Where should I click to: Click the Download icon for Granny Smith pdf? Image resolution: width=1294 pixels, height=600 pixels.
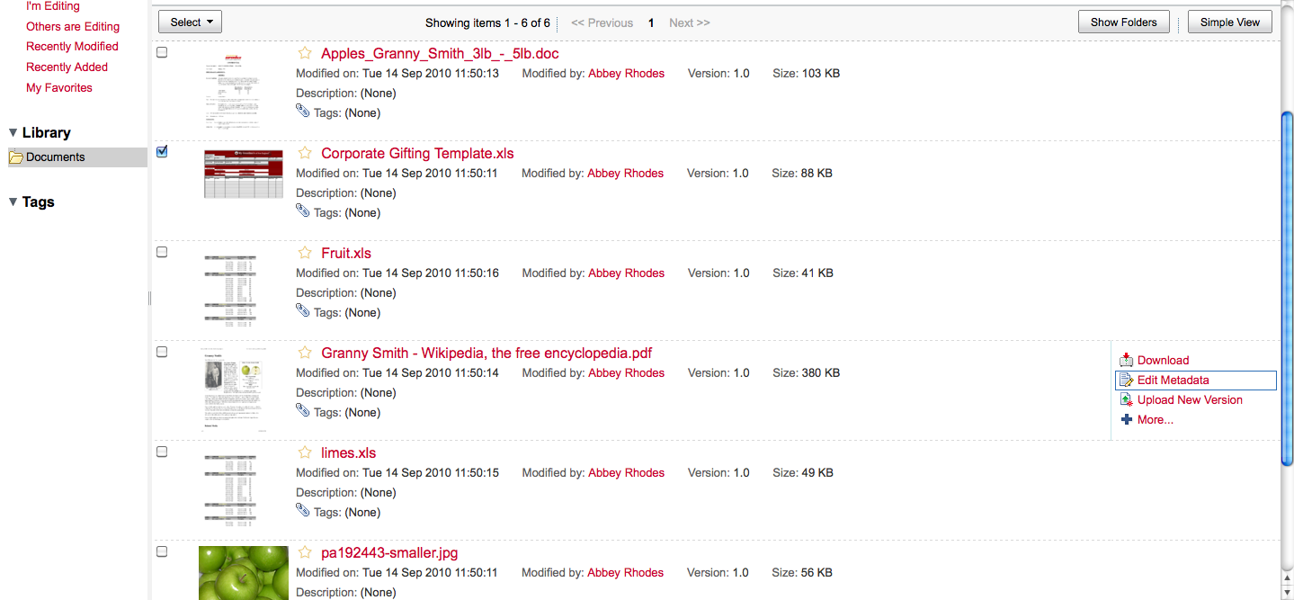pyautogui.click(x=1126, y=360)
